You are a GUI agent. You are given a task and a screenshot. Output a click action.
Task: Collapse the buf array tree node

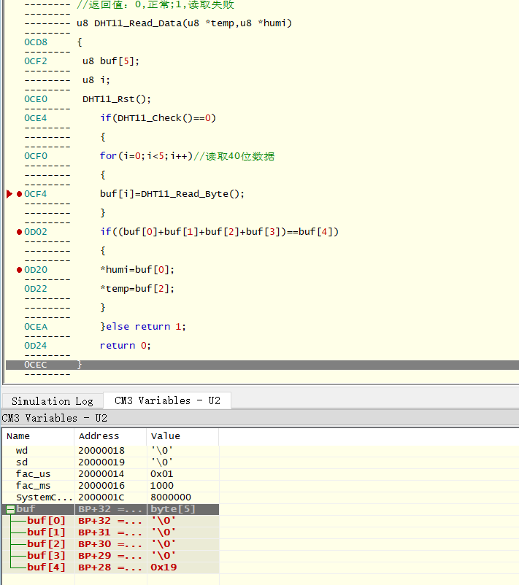click(10, 509)
